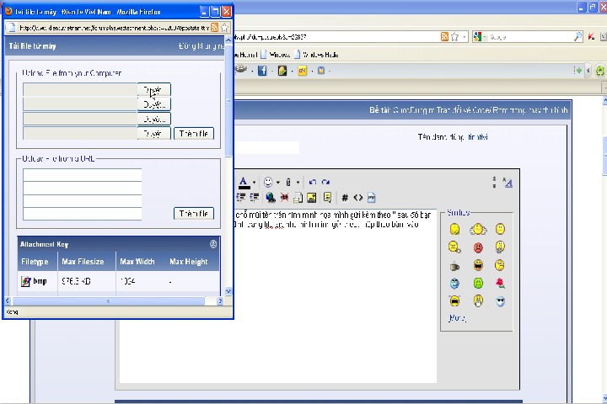Click Thêm file button for computer upload
This screenshot has width=607, height=404.
tap(194, 133)
